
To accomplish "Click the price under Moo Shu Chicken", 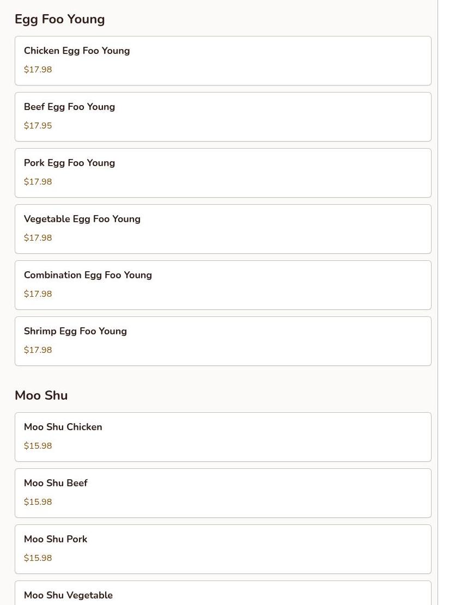I will (x=38, y=446).
